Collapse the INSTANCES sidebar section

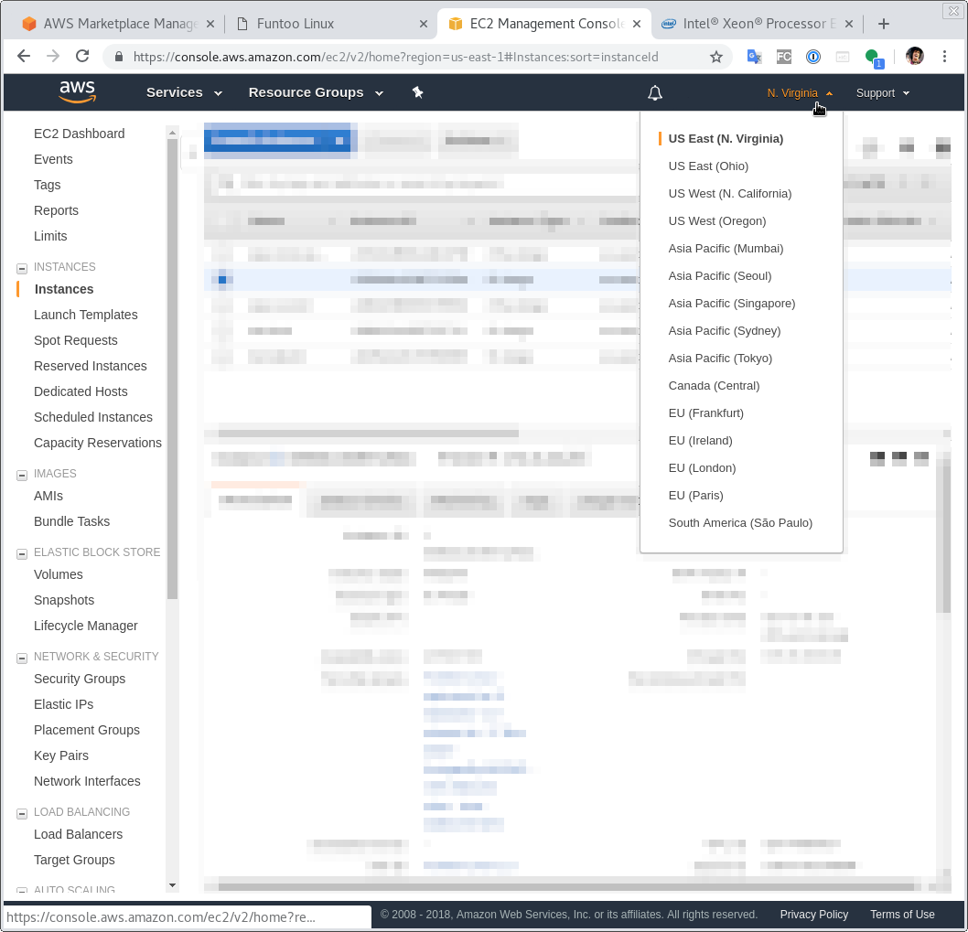(x=22, y=268)
